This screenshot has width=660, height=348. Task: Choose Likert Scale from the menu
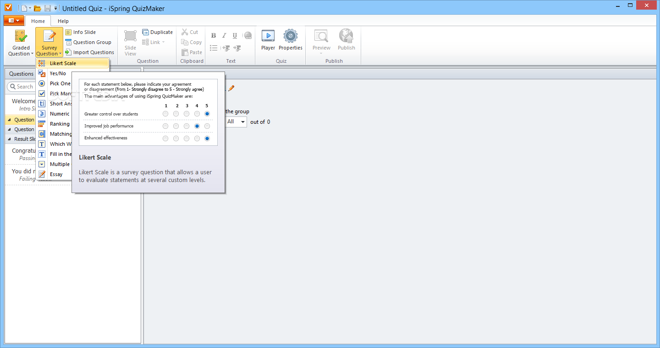(72, 63)
